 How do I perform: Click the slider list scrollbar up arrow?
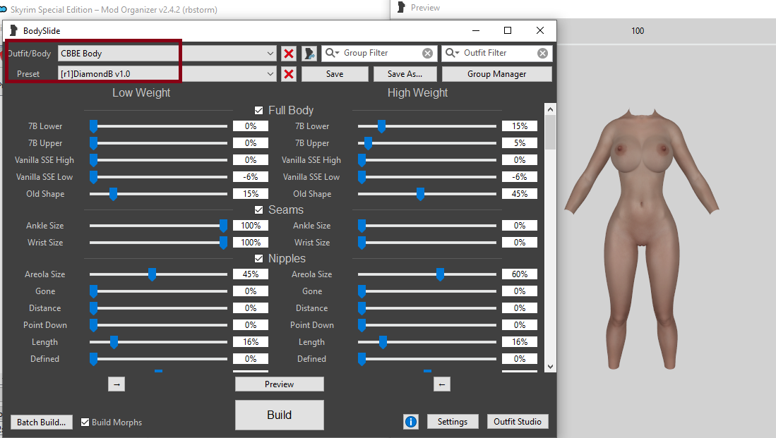[550, 109]
